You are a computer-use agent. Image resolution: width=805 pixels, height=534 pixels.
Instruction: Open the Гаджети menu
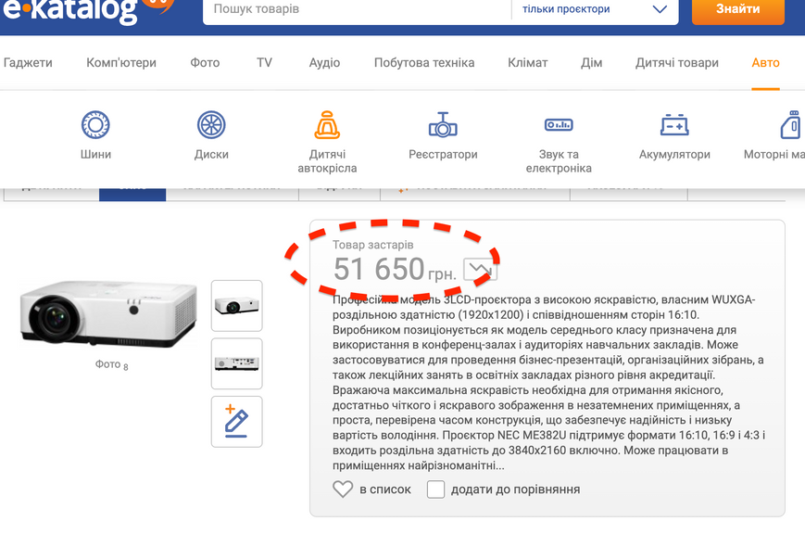click(28, 63)
